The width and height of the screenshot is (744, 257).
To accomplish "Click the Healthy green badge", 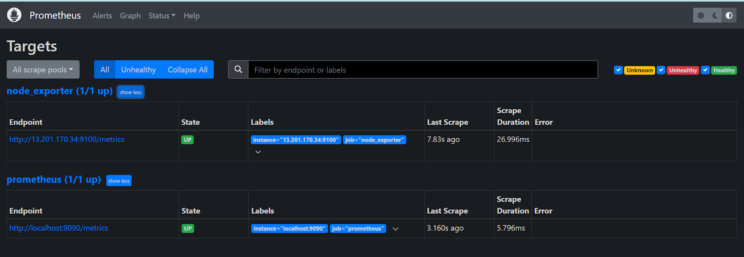I will tap(724, 70).
